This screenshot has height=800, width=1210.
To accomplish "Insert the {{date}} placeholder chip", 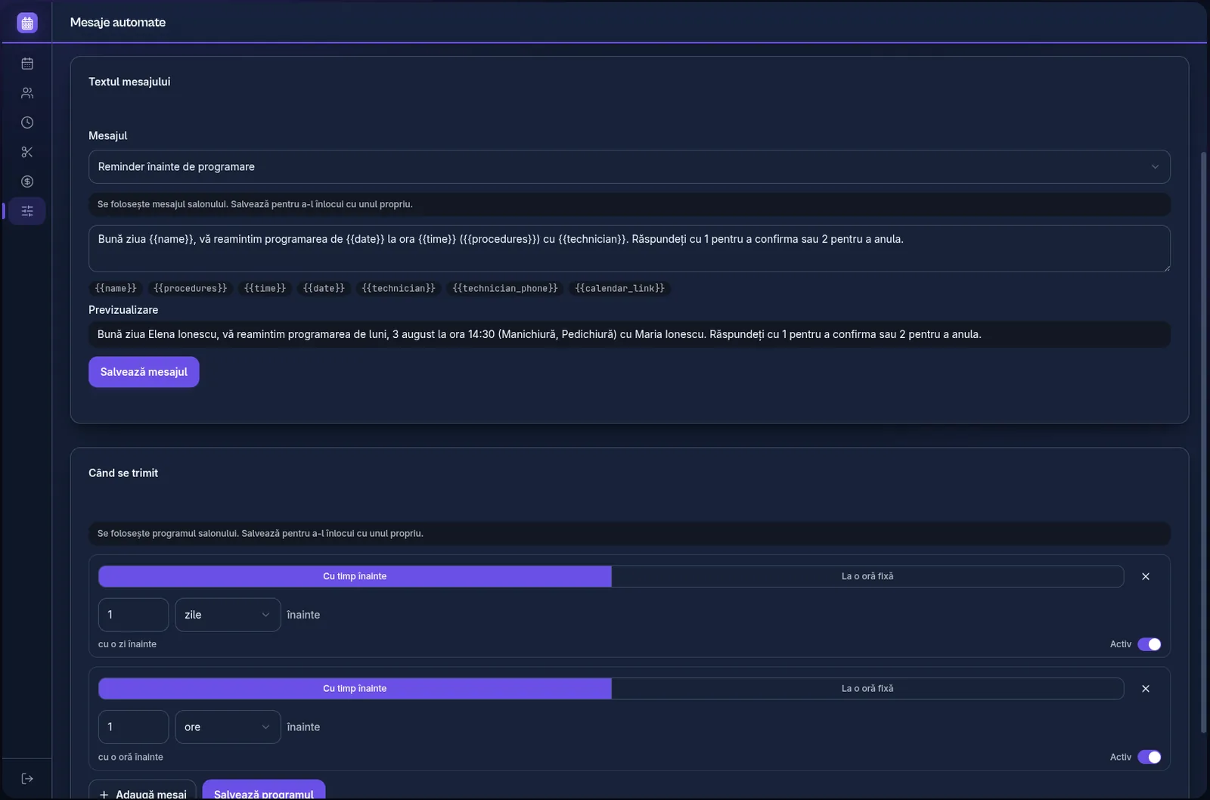I will tap(324, 288).
